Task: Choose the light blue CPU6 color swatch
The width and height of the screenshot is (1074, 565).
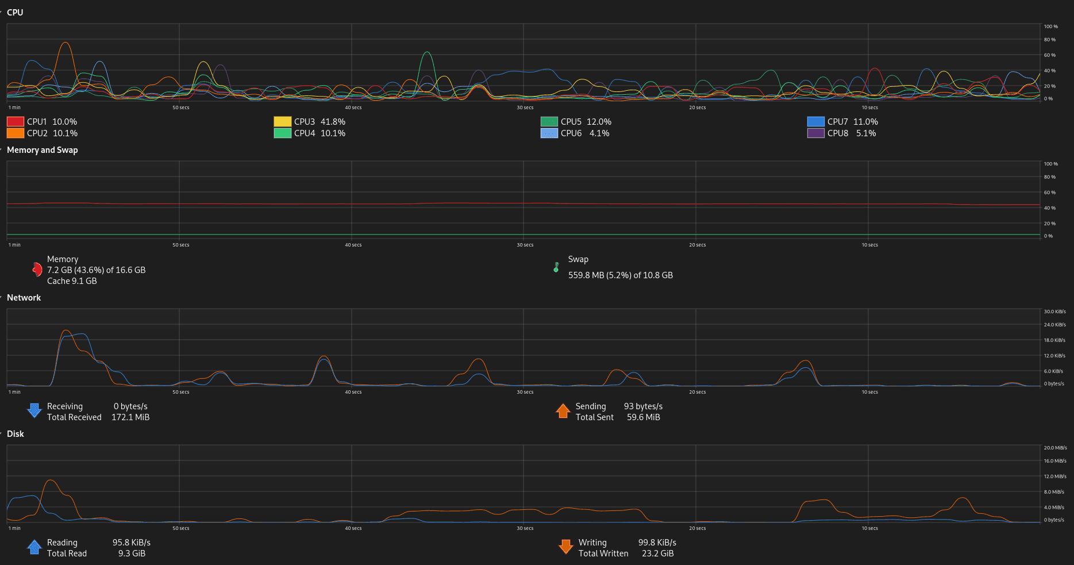Action: point(549,133)
